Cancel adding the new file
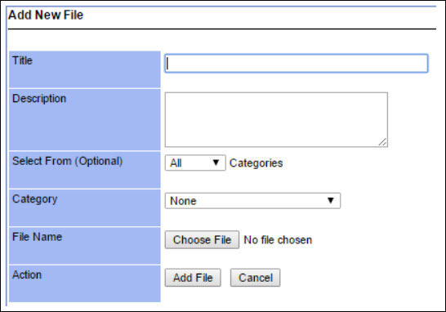 coord(255,278)
